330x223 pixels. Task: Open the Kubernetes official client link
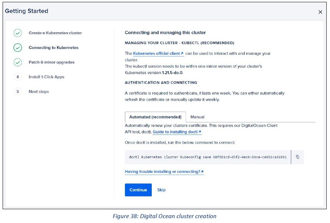click(x=156, y=53)
